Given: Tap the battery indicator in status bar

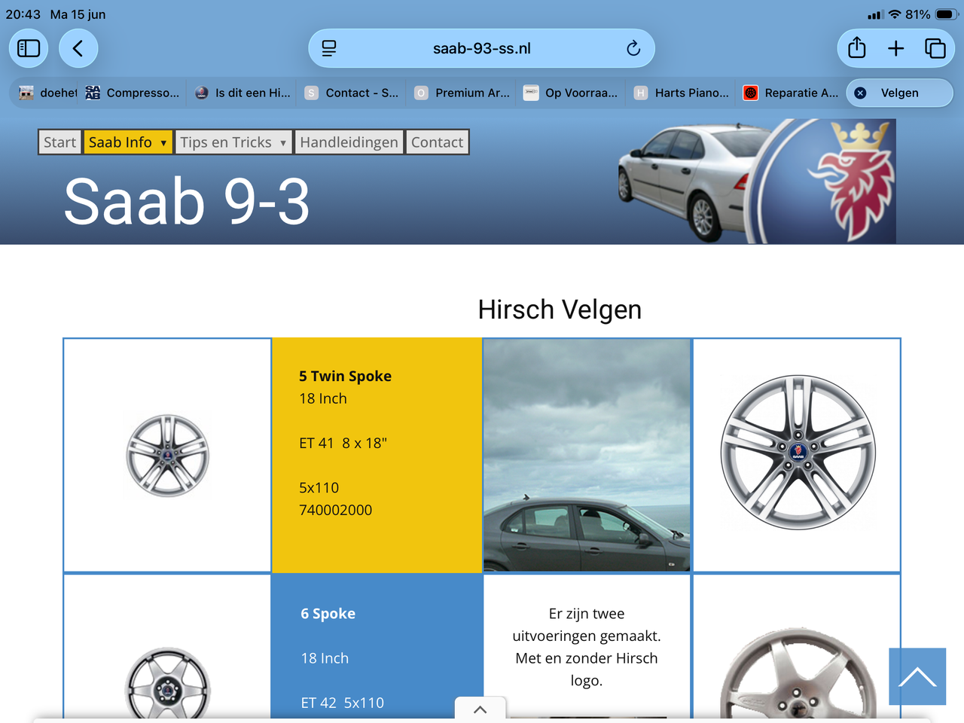Looking at the screenshot, I should [947, 14].
